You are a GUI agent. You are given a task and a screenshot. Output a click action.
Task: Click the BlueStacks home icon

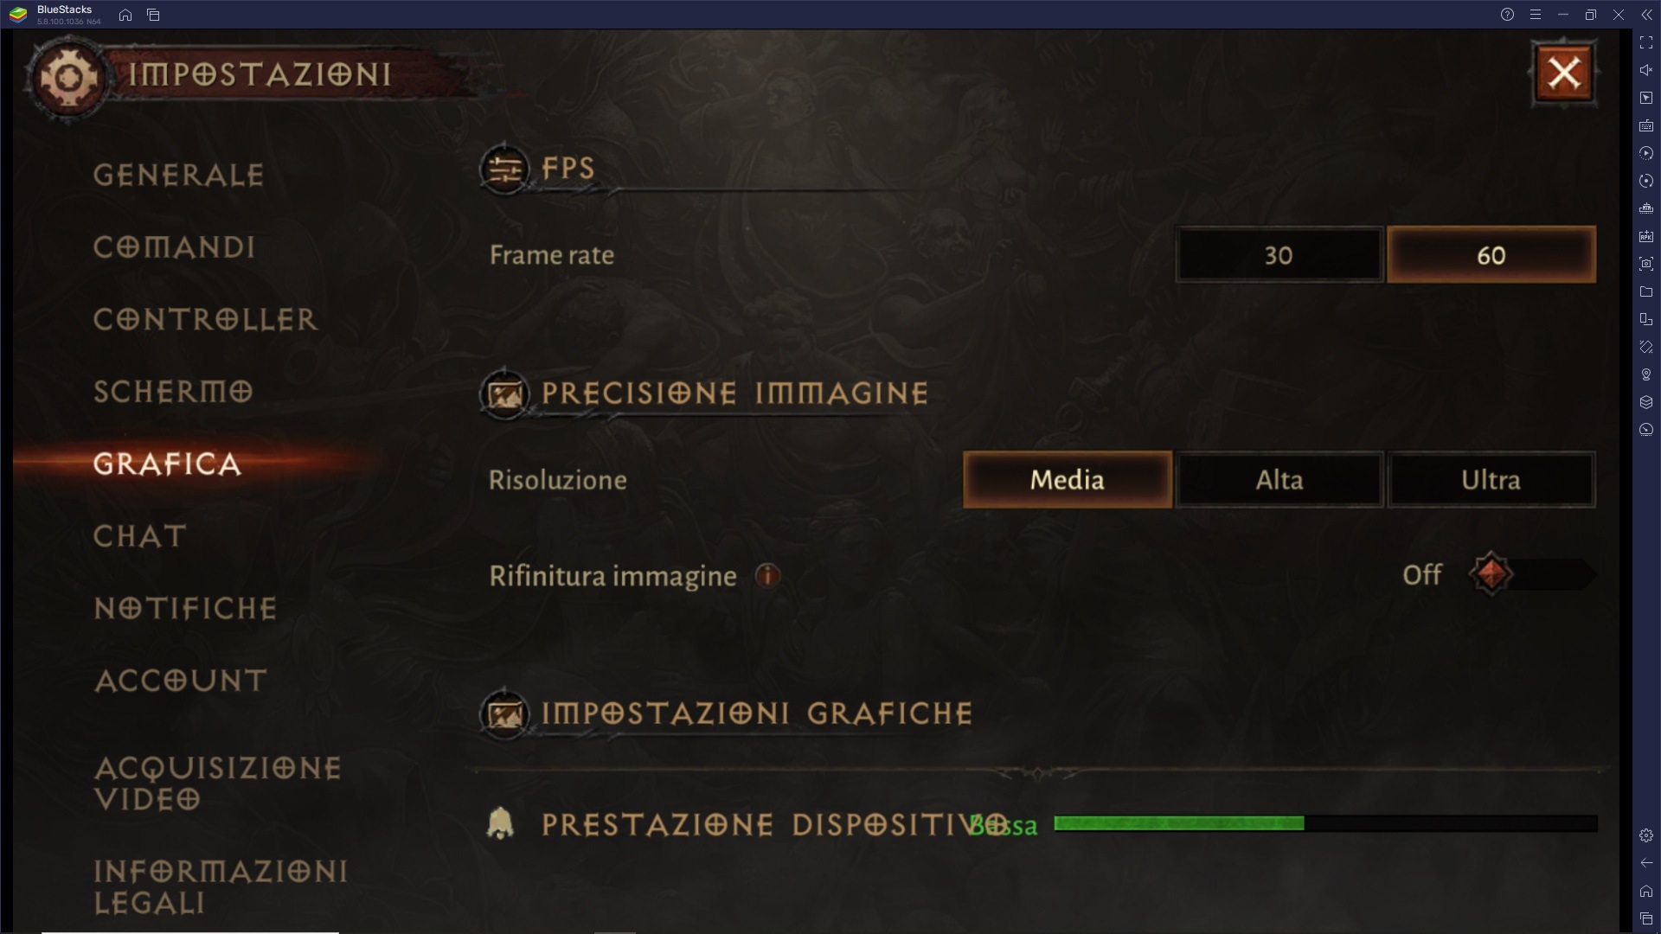coord(125,14)
